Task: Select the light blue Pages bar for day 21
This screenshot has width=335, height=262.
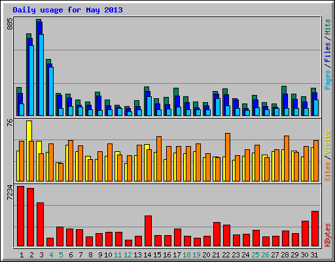Action: coord(218,107)
